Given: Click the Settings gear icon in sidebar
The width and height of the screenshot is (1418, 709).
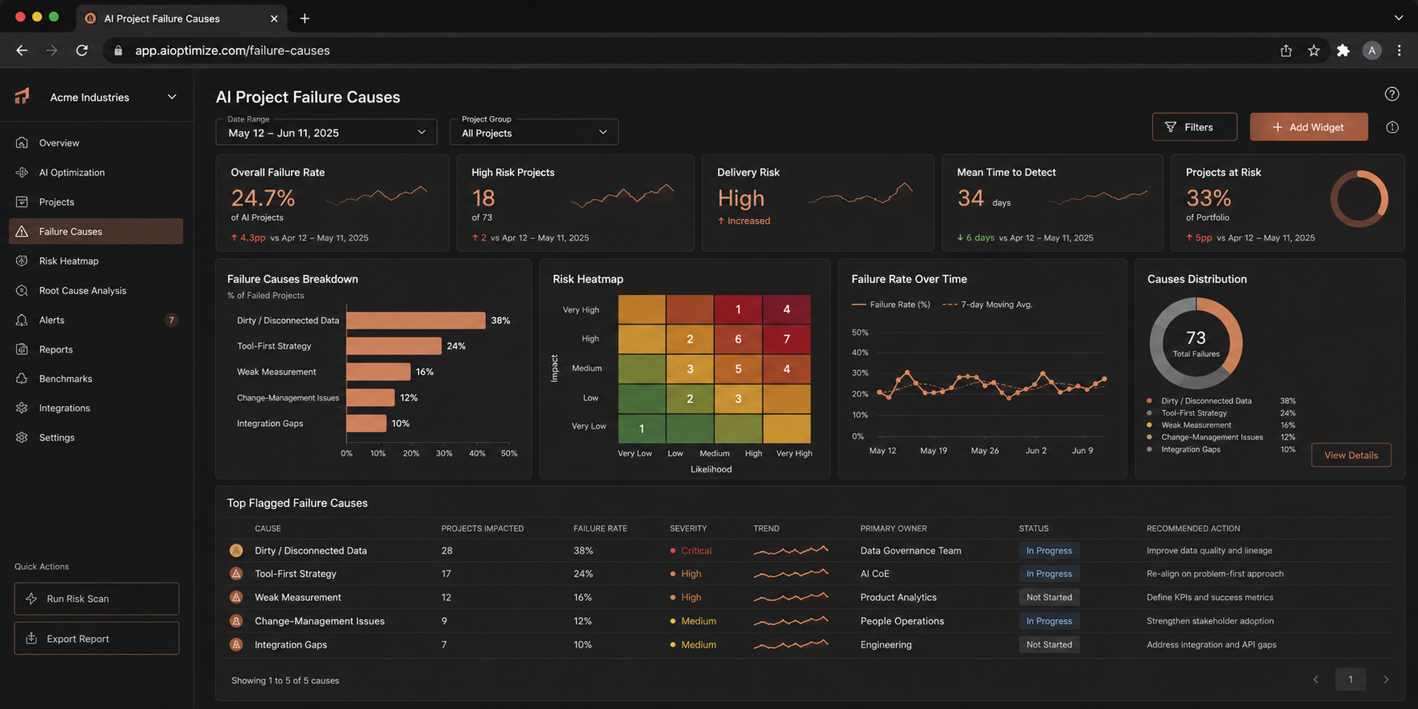Looking at the screenshot, I should pyautogui.click(x=22, y=438).
